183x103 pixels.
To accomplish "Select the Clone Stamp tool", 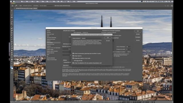I will coord(12,42).
